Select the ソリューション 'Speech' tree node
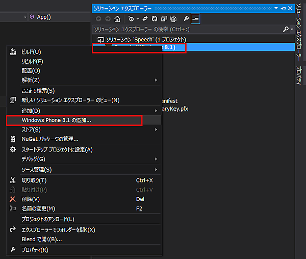This screenshot has height=259, width=306. 145,39
